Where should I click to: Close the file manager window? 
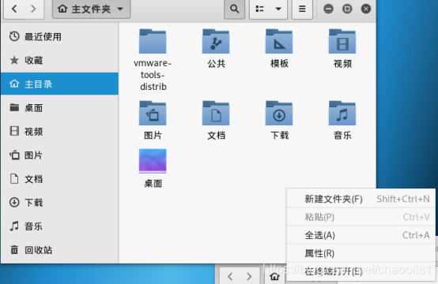click(366, 9)
